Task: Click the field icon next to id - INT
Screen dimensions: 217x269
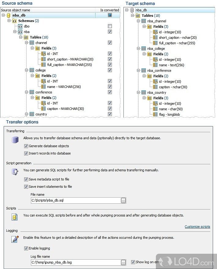Action: [x=43, y=54]
